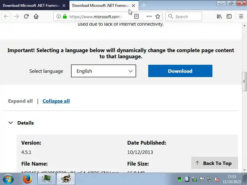247x185 pixels.
Task: Open the Firefox home page
Action: [36, 16]
